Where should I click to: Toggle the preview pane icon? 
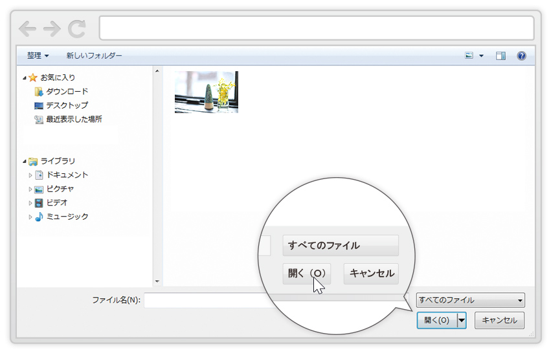click(500, 56)
